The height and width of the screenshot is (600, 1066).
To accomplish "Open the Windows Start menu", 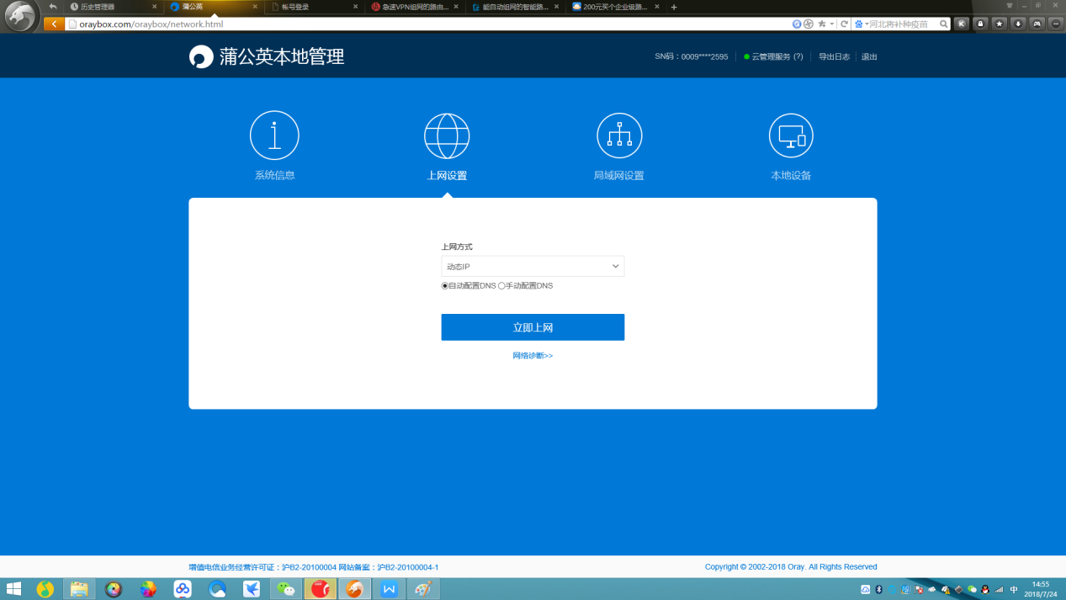I will 14,589.
